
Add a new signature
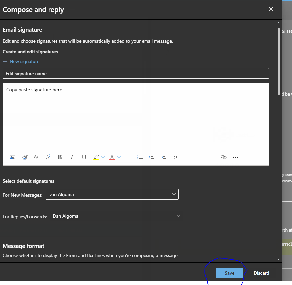click(x=21, y=61)
